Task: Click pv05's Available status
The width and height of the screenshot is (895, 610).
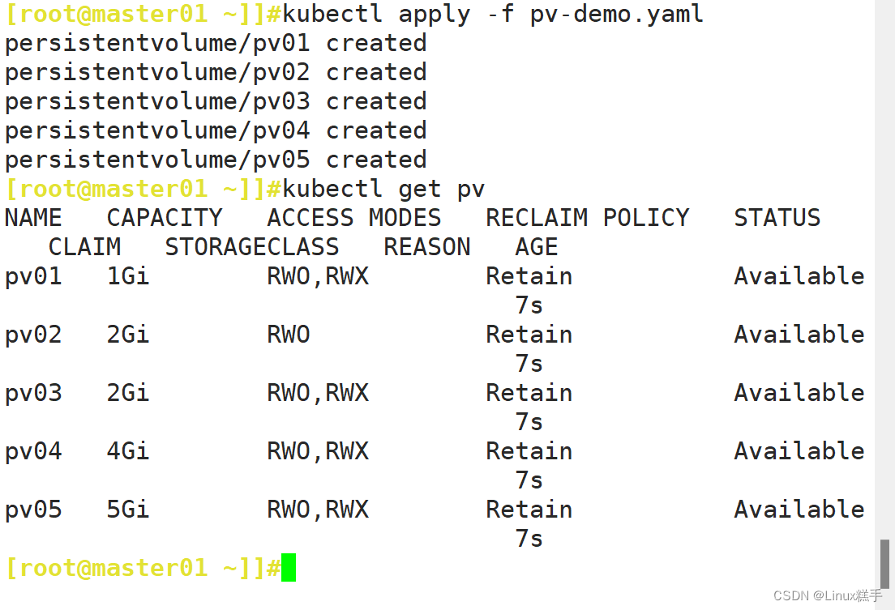Action: (x=799, y=509)
